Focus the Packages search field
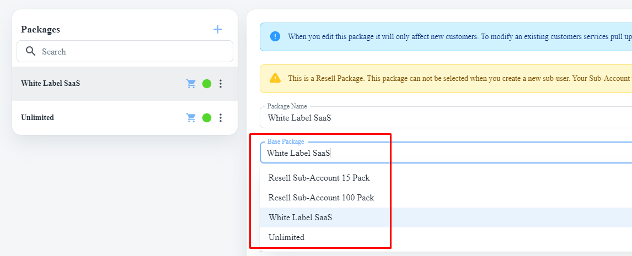632x256 pixels. click(x=132, y=52)
